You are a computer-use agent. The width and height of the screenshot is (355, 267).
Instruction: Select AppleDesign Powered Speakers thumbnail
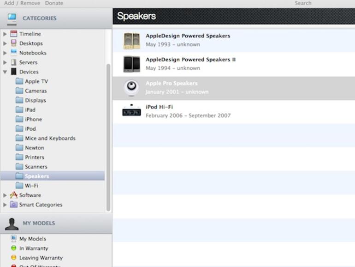131,41
